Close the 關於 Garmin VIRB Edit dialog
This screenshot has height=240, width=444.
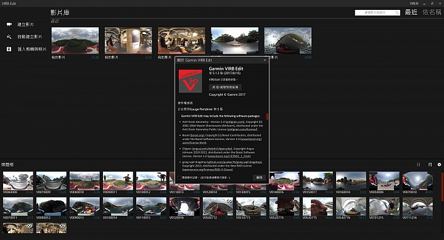point(265,60)
